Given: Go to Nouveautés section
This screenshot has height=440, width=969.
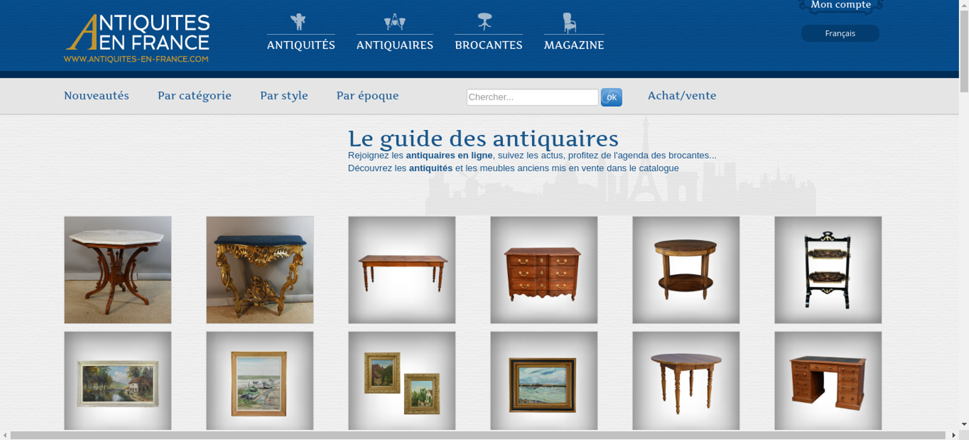Looking at the screenshot, I should tap(96, 95).
